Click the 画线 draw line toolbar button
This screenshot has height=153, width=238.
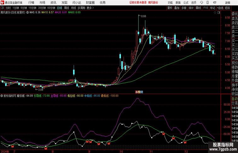point(198,8)
